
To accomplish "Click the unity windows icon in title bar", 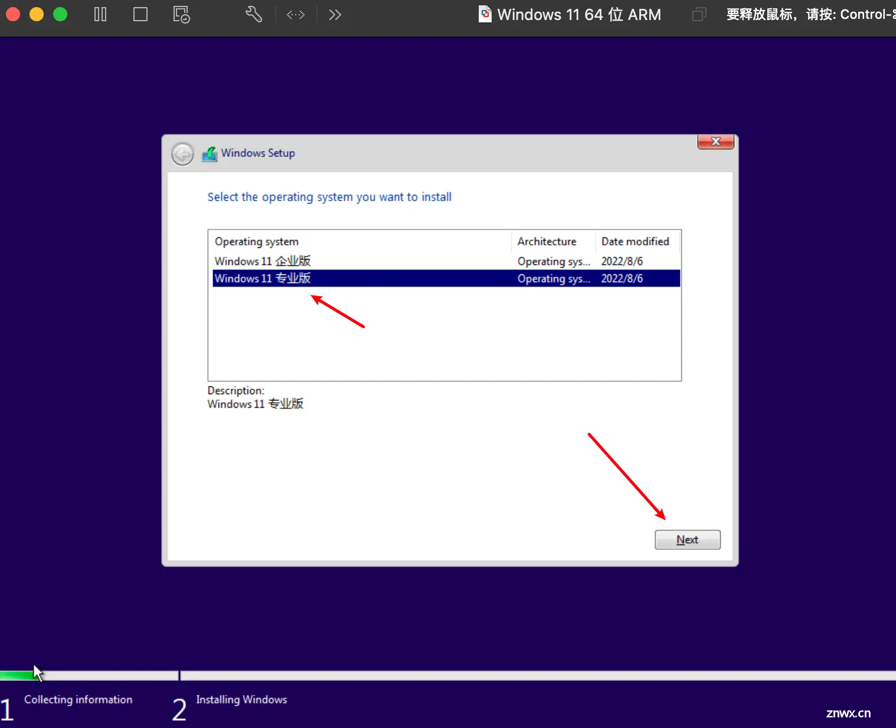I will click(x=699, y=14).
